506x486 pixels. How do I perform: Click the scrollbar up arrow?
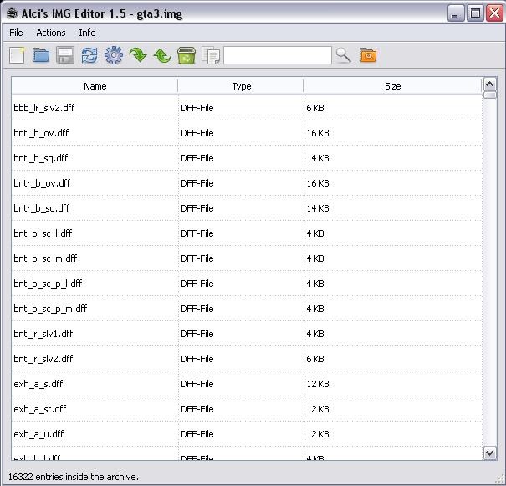point(490,84)
